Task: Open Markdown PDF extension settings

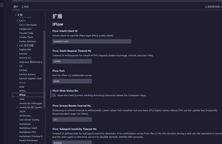Action: [27, 132]
